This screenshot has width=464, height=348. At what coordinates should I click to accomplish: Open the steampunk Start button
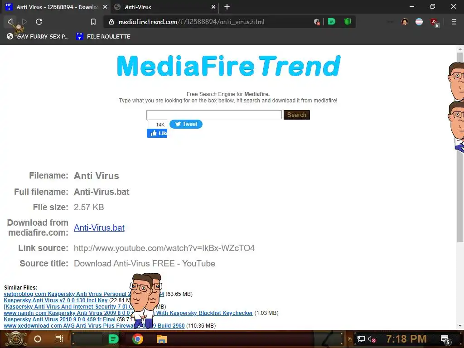(x=15, y=339)
